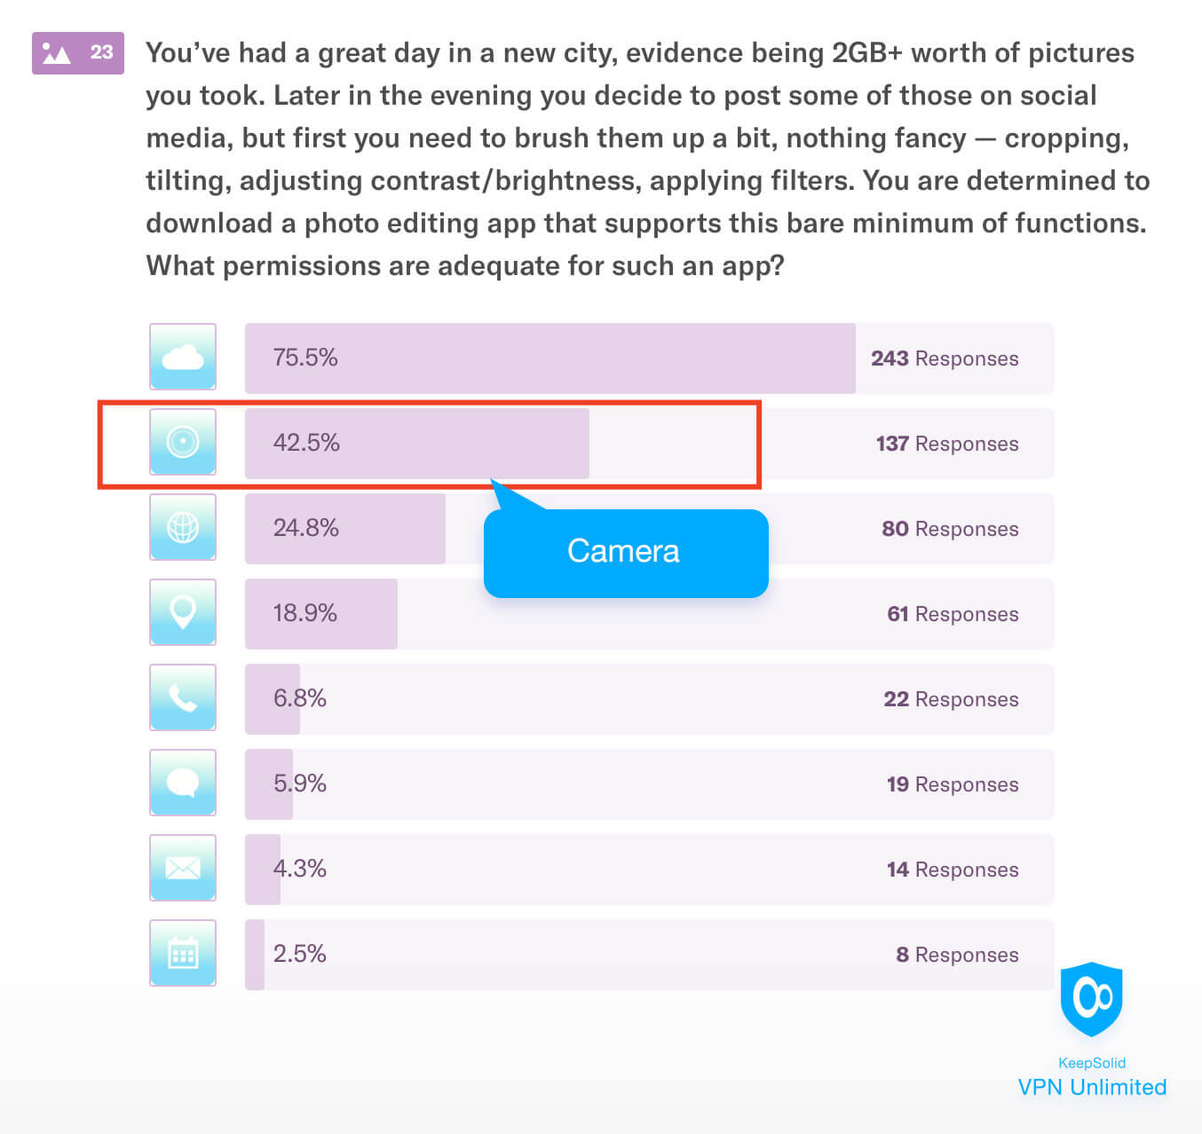The width and height of the screenshot is (1202, 1134).
Task: Click the phone calls permission icon
Action: pyautogui.click(x=183, y=697)
